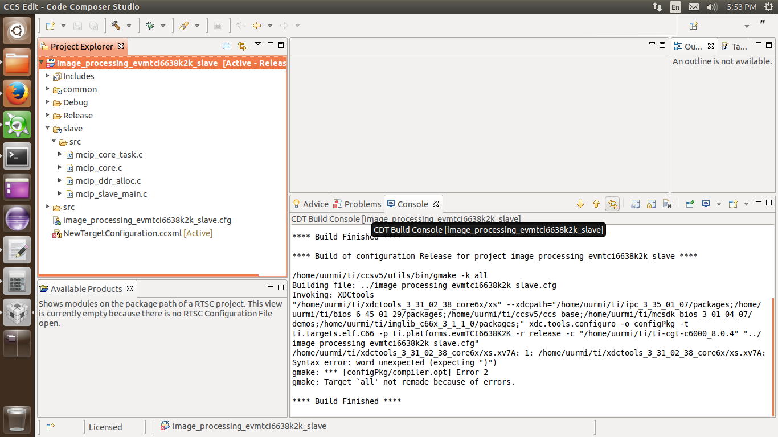Collapse image_processing_evmtci6638k2k_slave project
This screenshot has width=778, height=437.
click(x=42, y=63)
